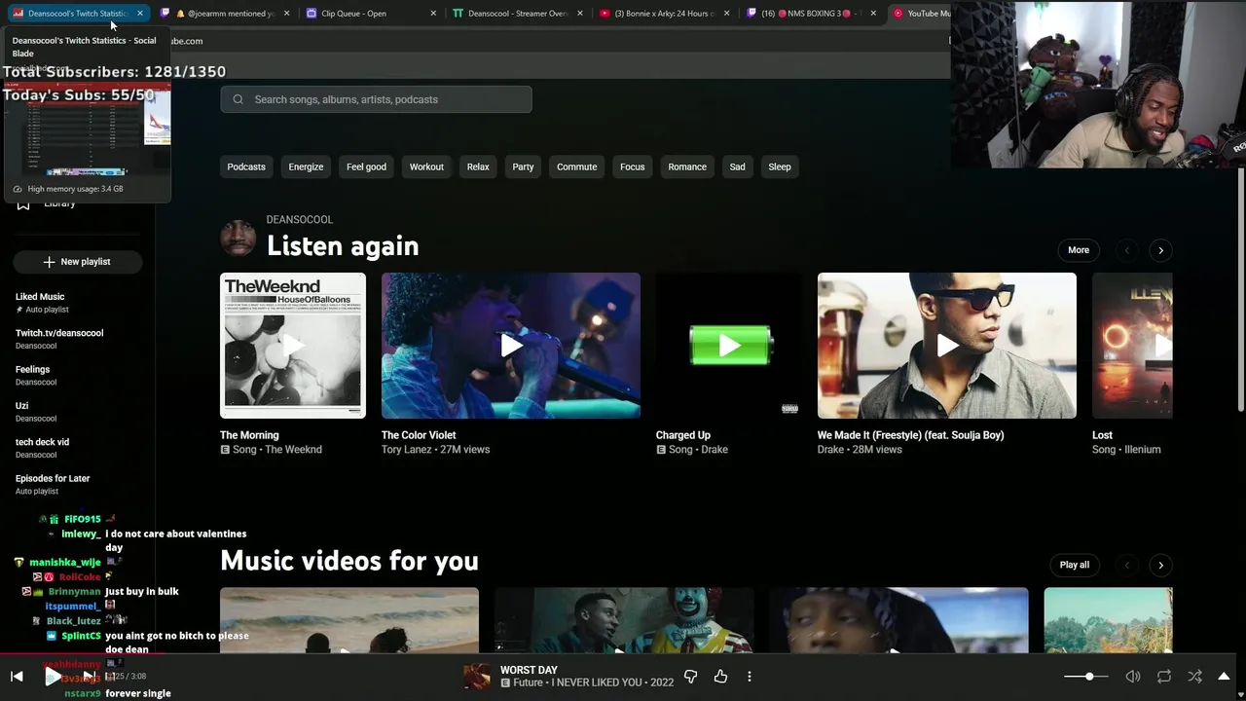Image resolution: width=1246 pixels, height=701 pixels.
Task: Go to next Listen again items
Action: (1160, 250)
